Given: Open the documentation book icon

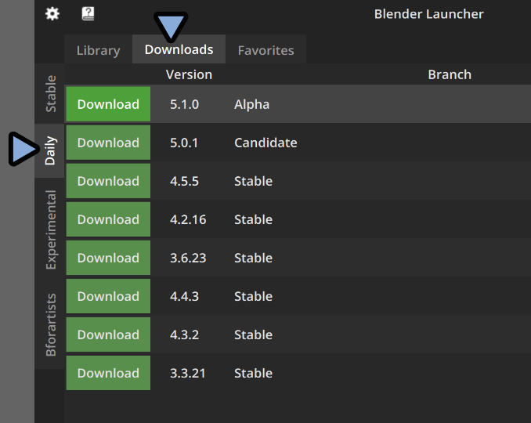Looking at the screenshot, I should click(88, 14).
